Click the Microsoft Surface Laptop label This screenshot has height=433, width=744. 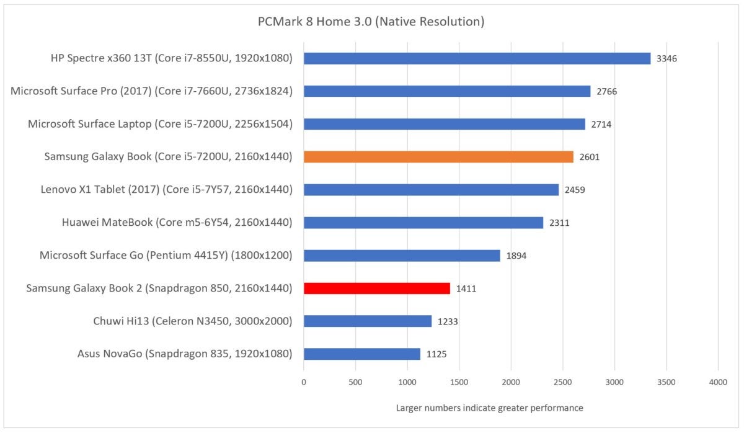pos(160,124)
